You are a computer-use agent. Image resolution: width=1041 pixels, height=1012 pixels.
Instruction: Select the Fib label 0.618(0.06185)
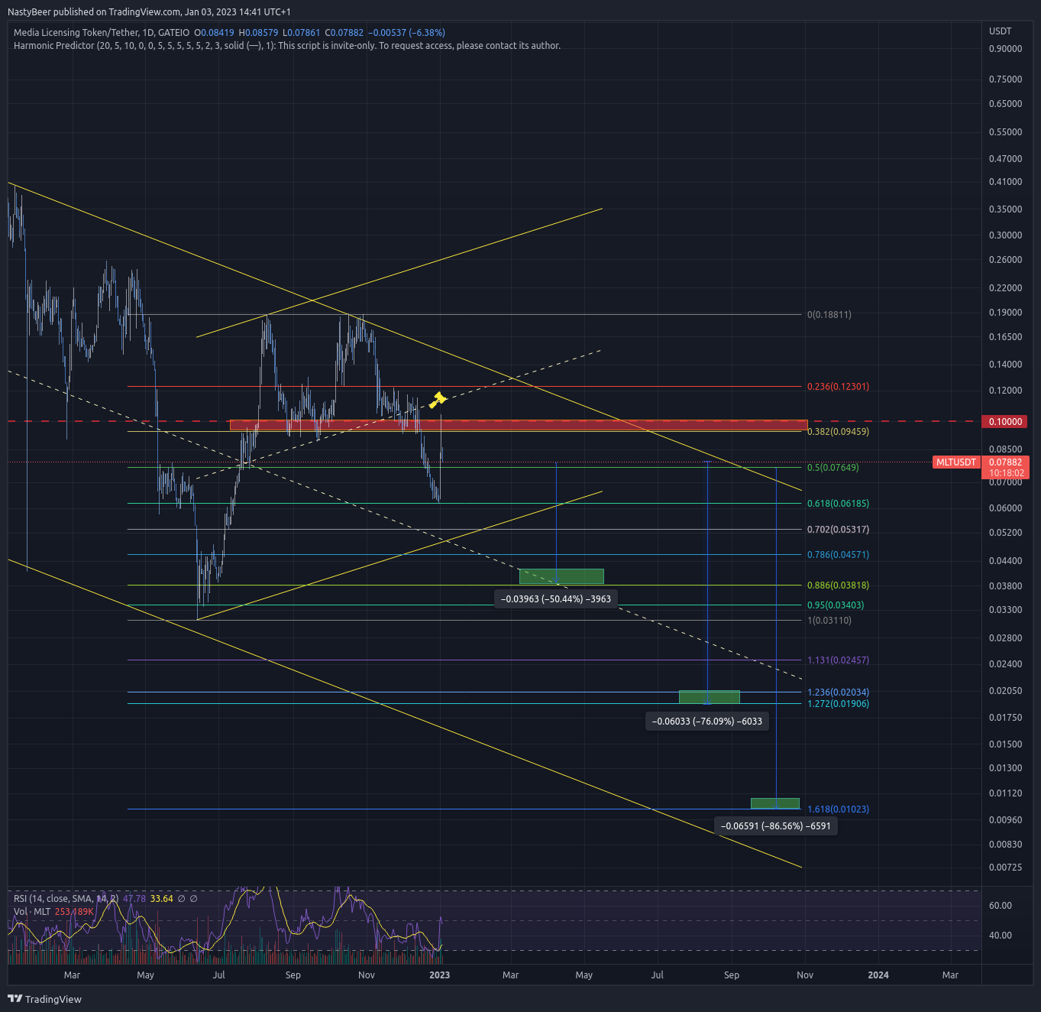pyautogui.click(x=838, y=504)
